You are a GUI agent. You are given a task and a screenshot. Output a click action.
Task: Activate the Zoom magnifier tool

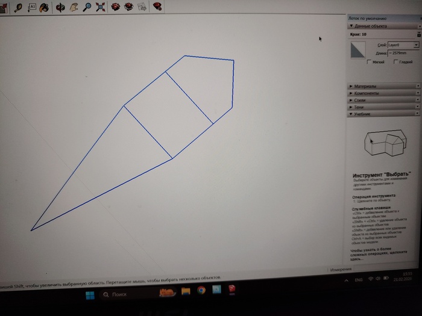click(x=87, y=8)
